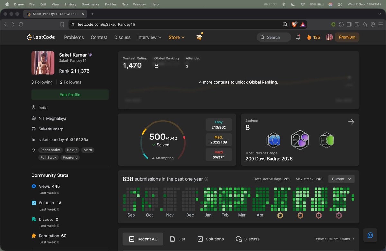Open the Current year dropdown
Screen dimensions: 386x251
coord(342,179)
